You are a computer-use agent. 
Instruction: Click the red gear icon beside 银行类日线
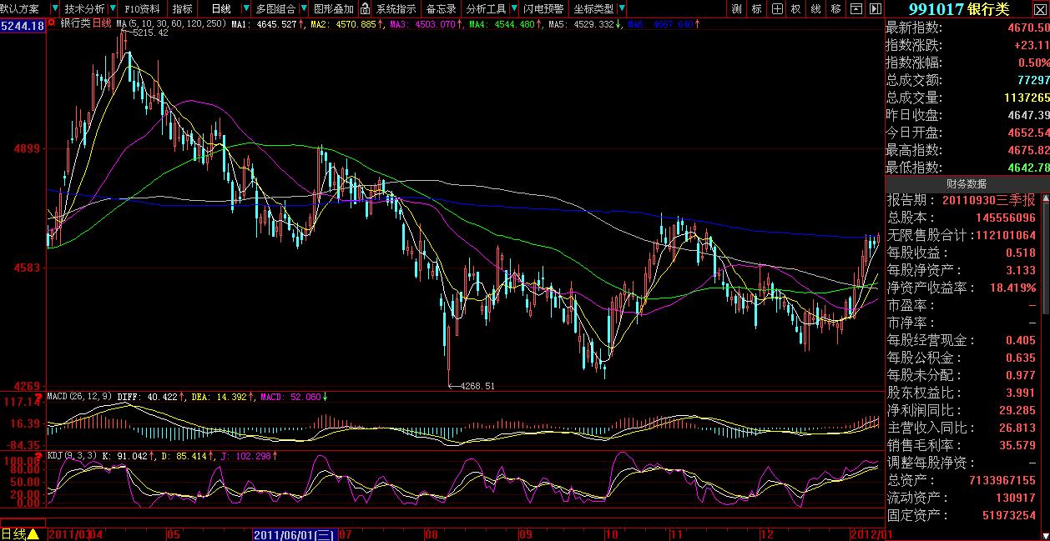(x=53, y=23)
